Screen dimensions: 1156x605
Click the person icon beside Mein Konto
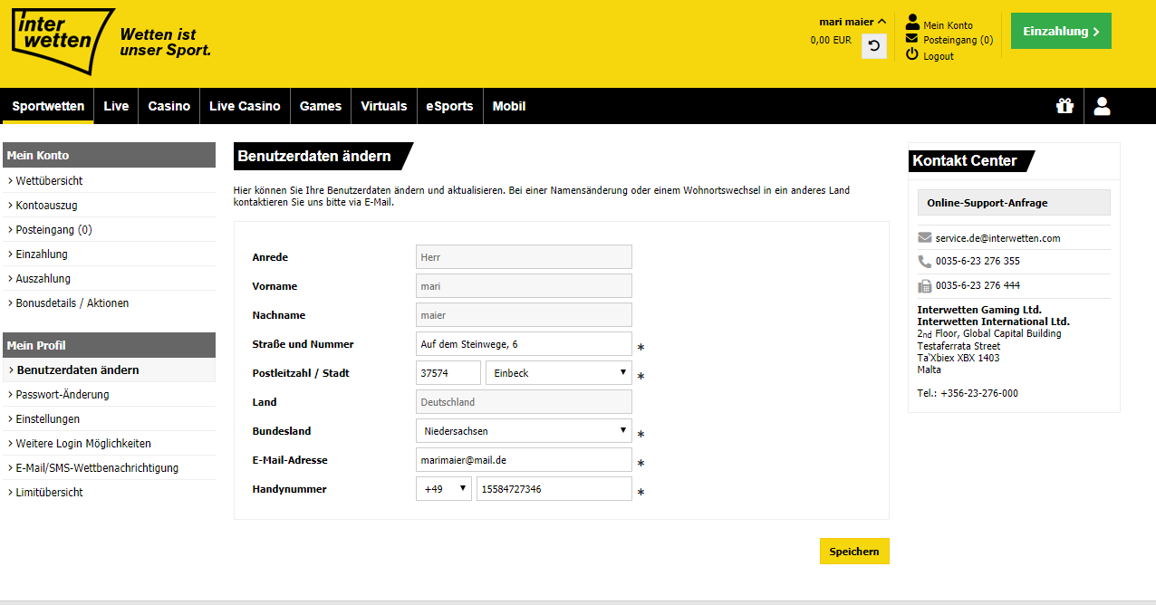(x=912, y=23)
